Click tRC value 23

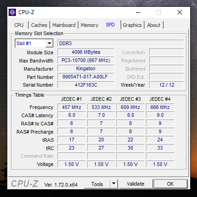[x=72, y=148]
